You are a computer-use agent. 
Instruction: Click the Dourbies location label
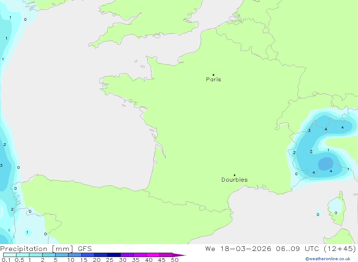pyautogui.click(x=234, y=180)
